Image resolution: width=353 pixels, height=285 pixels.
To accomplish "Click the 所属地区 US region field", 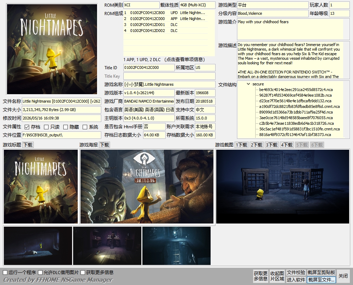I will (x=205, y=67).
